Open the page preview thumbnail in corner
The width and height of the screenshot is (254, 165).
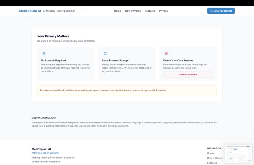238,154
